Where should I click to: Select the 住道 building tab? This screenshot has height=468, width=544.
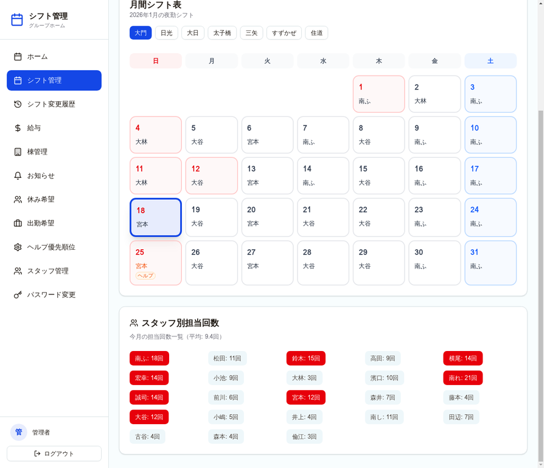pos(316,33)
